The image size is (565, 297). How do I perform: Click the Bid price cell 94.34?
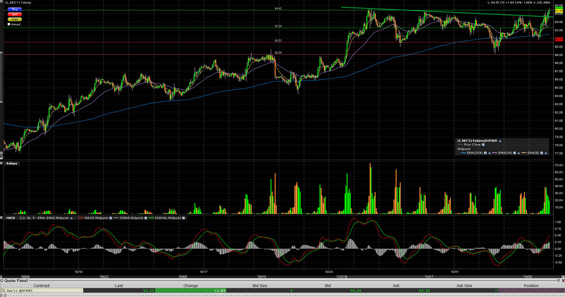point(328,291)
